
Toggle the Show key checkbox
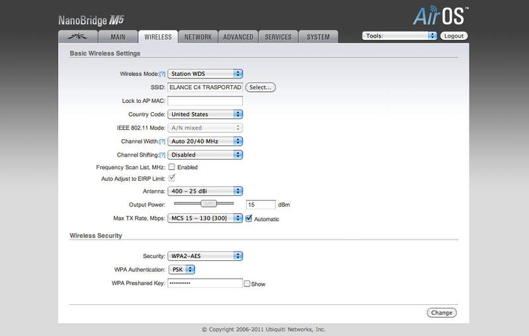pyautogui.click(x=247, y=283)
